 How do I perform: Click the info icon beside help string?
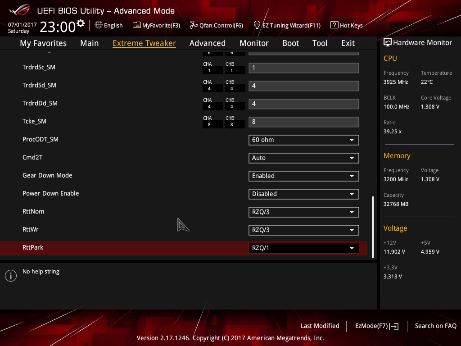point(11,276)
